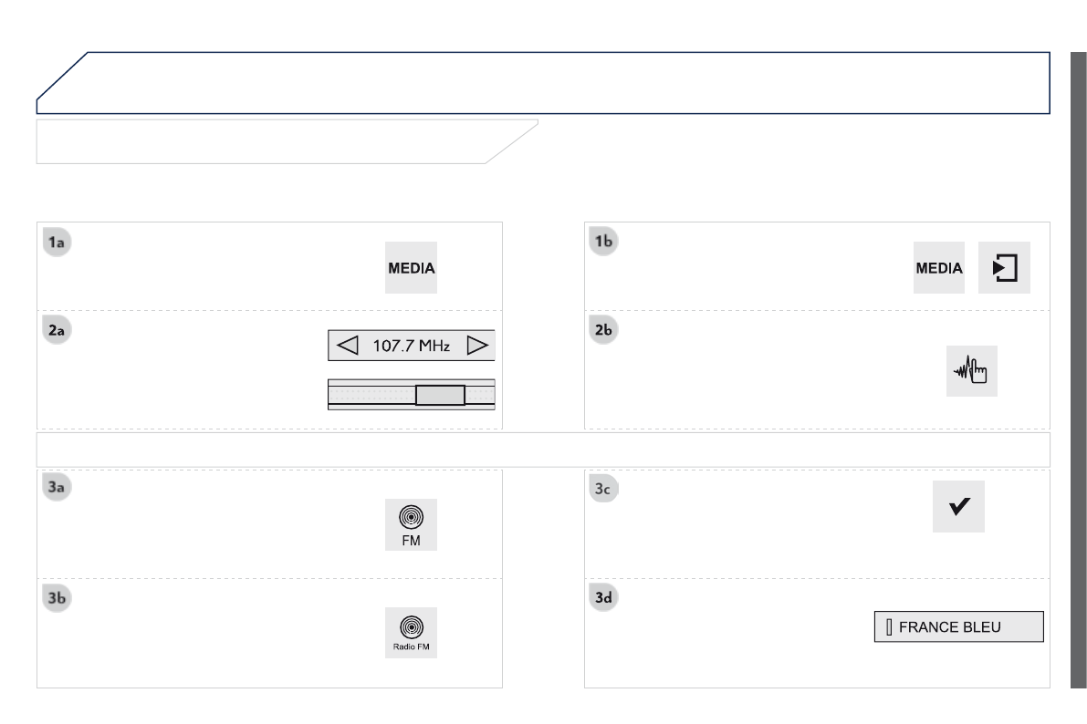Select the FM band icon
The image size is (1087, 724).
click(x=411, y=525)
